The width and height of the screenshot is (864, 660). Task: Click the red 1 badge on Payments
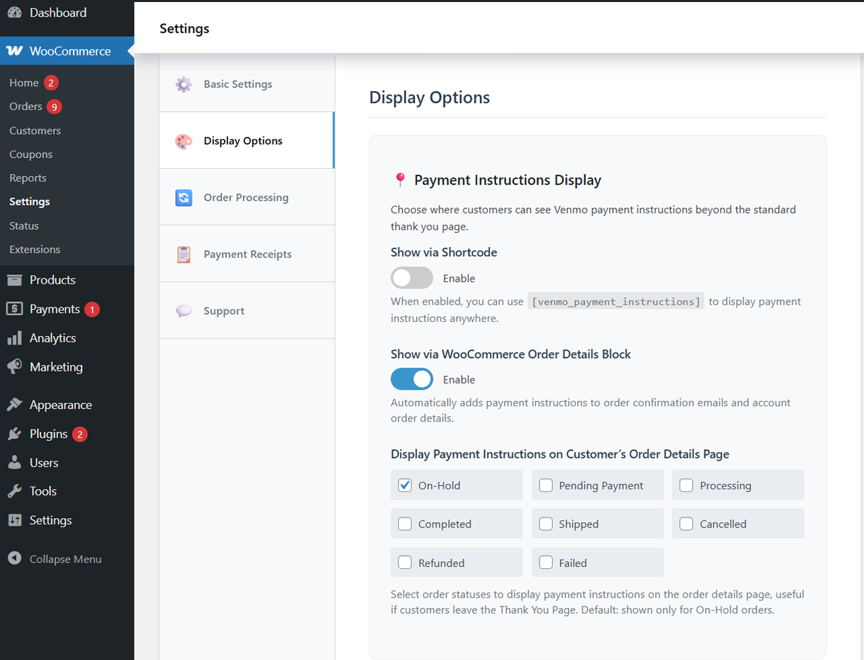pyautogui.click(x=92, y=309)
